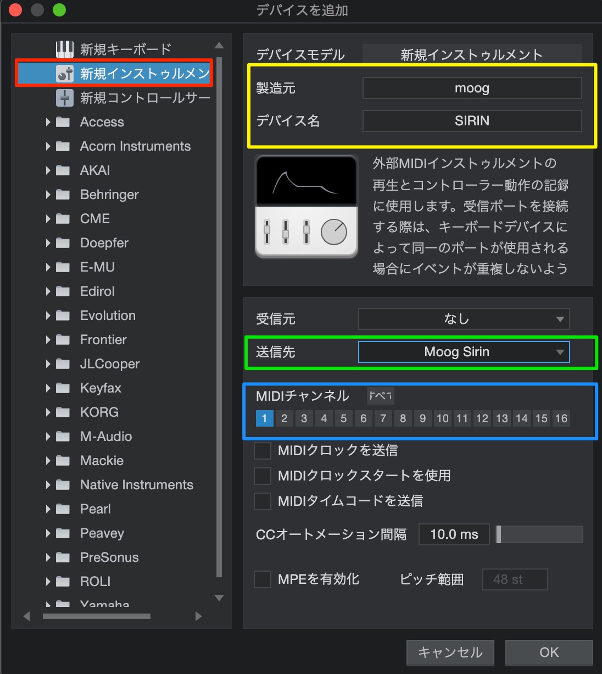Click the Behringer folder icon
The height and width of the screenshot is (674, 602).
point(63,195)
